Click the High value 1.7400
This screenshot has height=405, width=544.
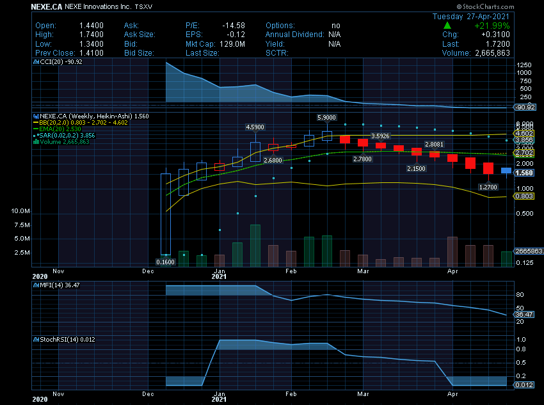pyautogui.click(x=92, y=35)
